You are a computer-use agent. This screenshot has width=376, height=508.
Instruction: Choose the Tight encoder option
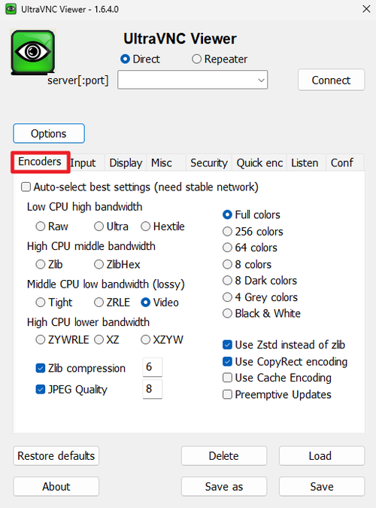click(x=41, y=303)
